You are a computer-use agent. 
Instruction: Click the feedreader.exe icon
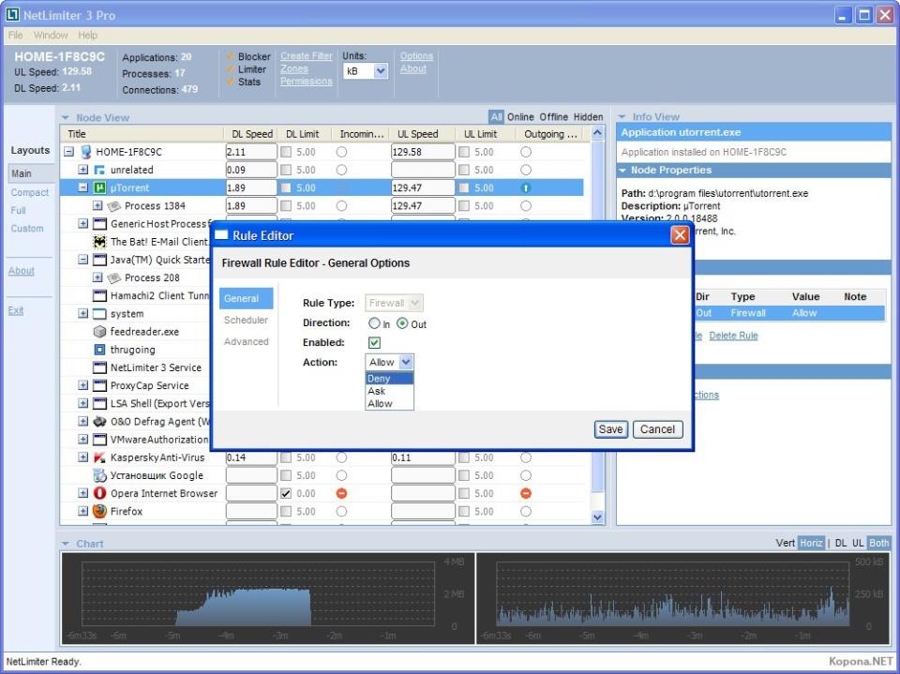[x=100, y=332]
